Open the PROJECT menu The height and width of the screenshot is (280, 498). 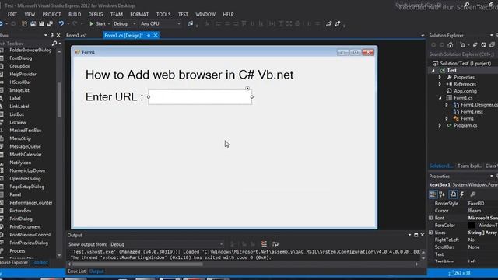51,14
